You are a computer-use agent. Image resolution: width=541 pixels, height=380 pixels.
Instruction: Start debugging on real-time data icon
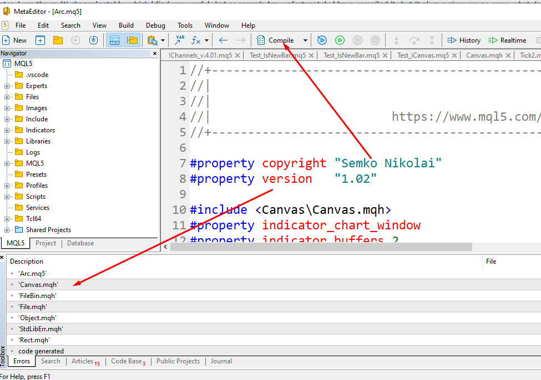340,40
